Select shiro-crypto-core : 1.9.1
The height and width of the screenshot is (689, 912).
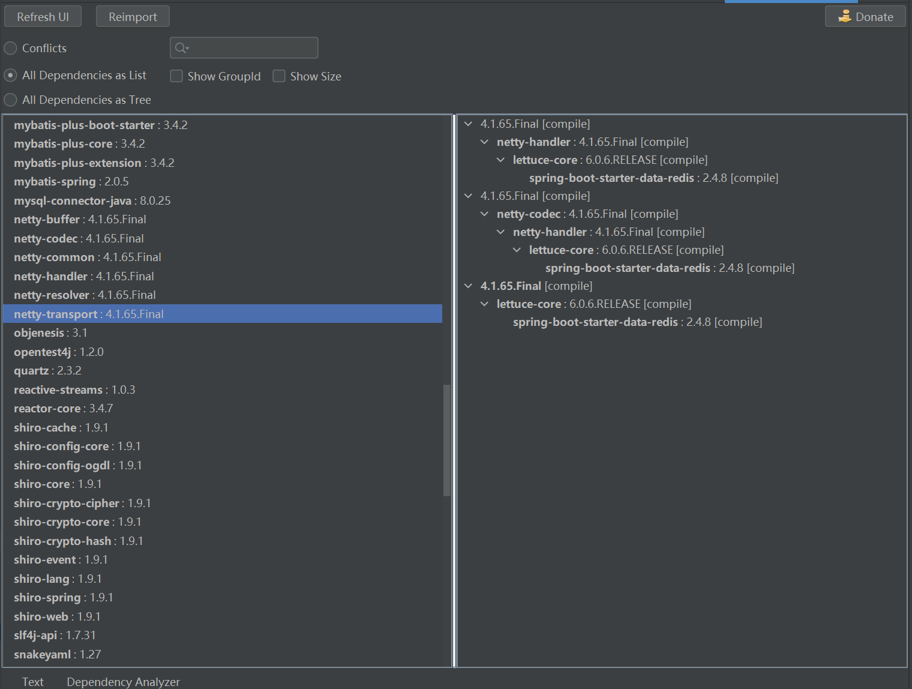(223, 522)
